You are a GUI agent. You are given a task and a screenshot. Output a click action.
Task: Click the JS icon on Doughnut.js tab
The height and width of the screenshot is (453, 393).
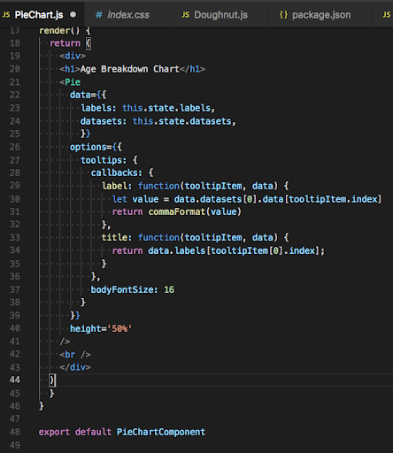coord(185,15)
